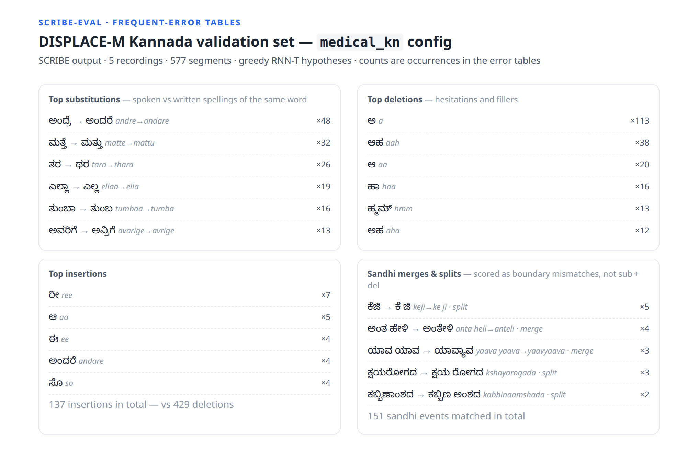Click the SCRIBE-EVAL frequent-error tables header
The image size is (698, 451).
tap(139, 23)
